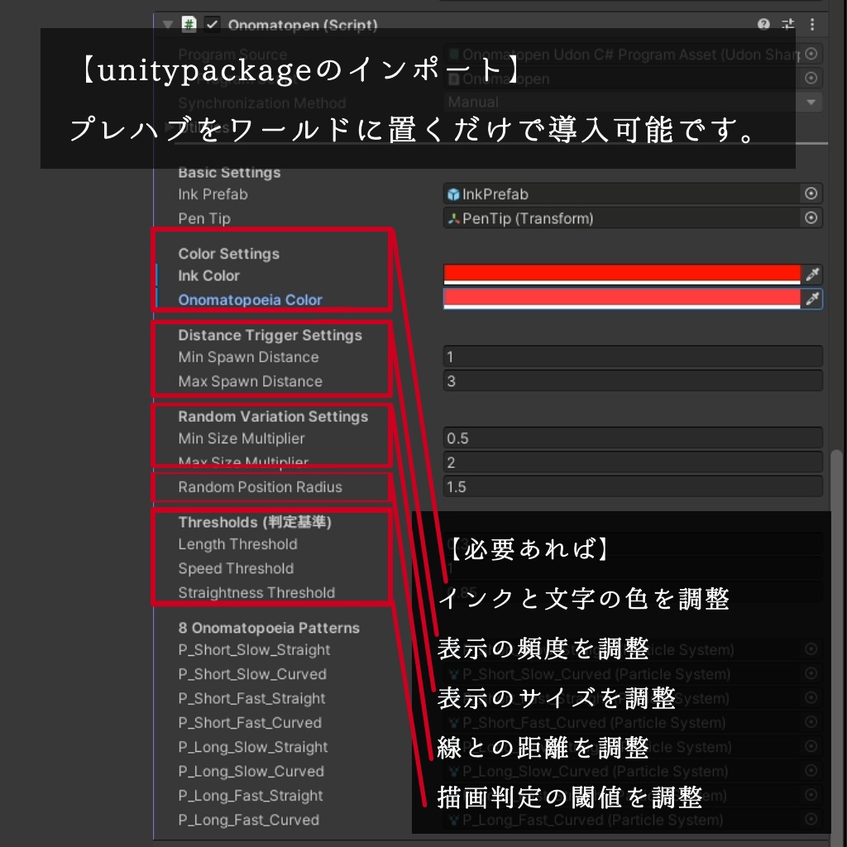
Task: Click the Onomatopen script icon in the header
Action: point(189,25)
